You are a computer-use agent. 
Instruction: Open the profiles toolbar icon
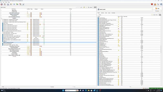(x=11, y=4)
